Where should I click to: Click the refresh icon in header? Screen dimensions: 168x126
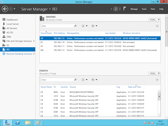click(x=116, y=9)
